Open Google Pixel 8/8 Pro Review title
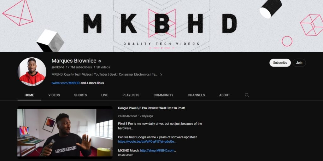Viewport: 323px width, 161px height. click(x=151, y=108)
